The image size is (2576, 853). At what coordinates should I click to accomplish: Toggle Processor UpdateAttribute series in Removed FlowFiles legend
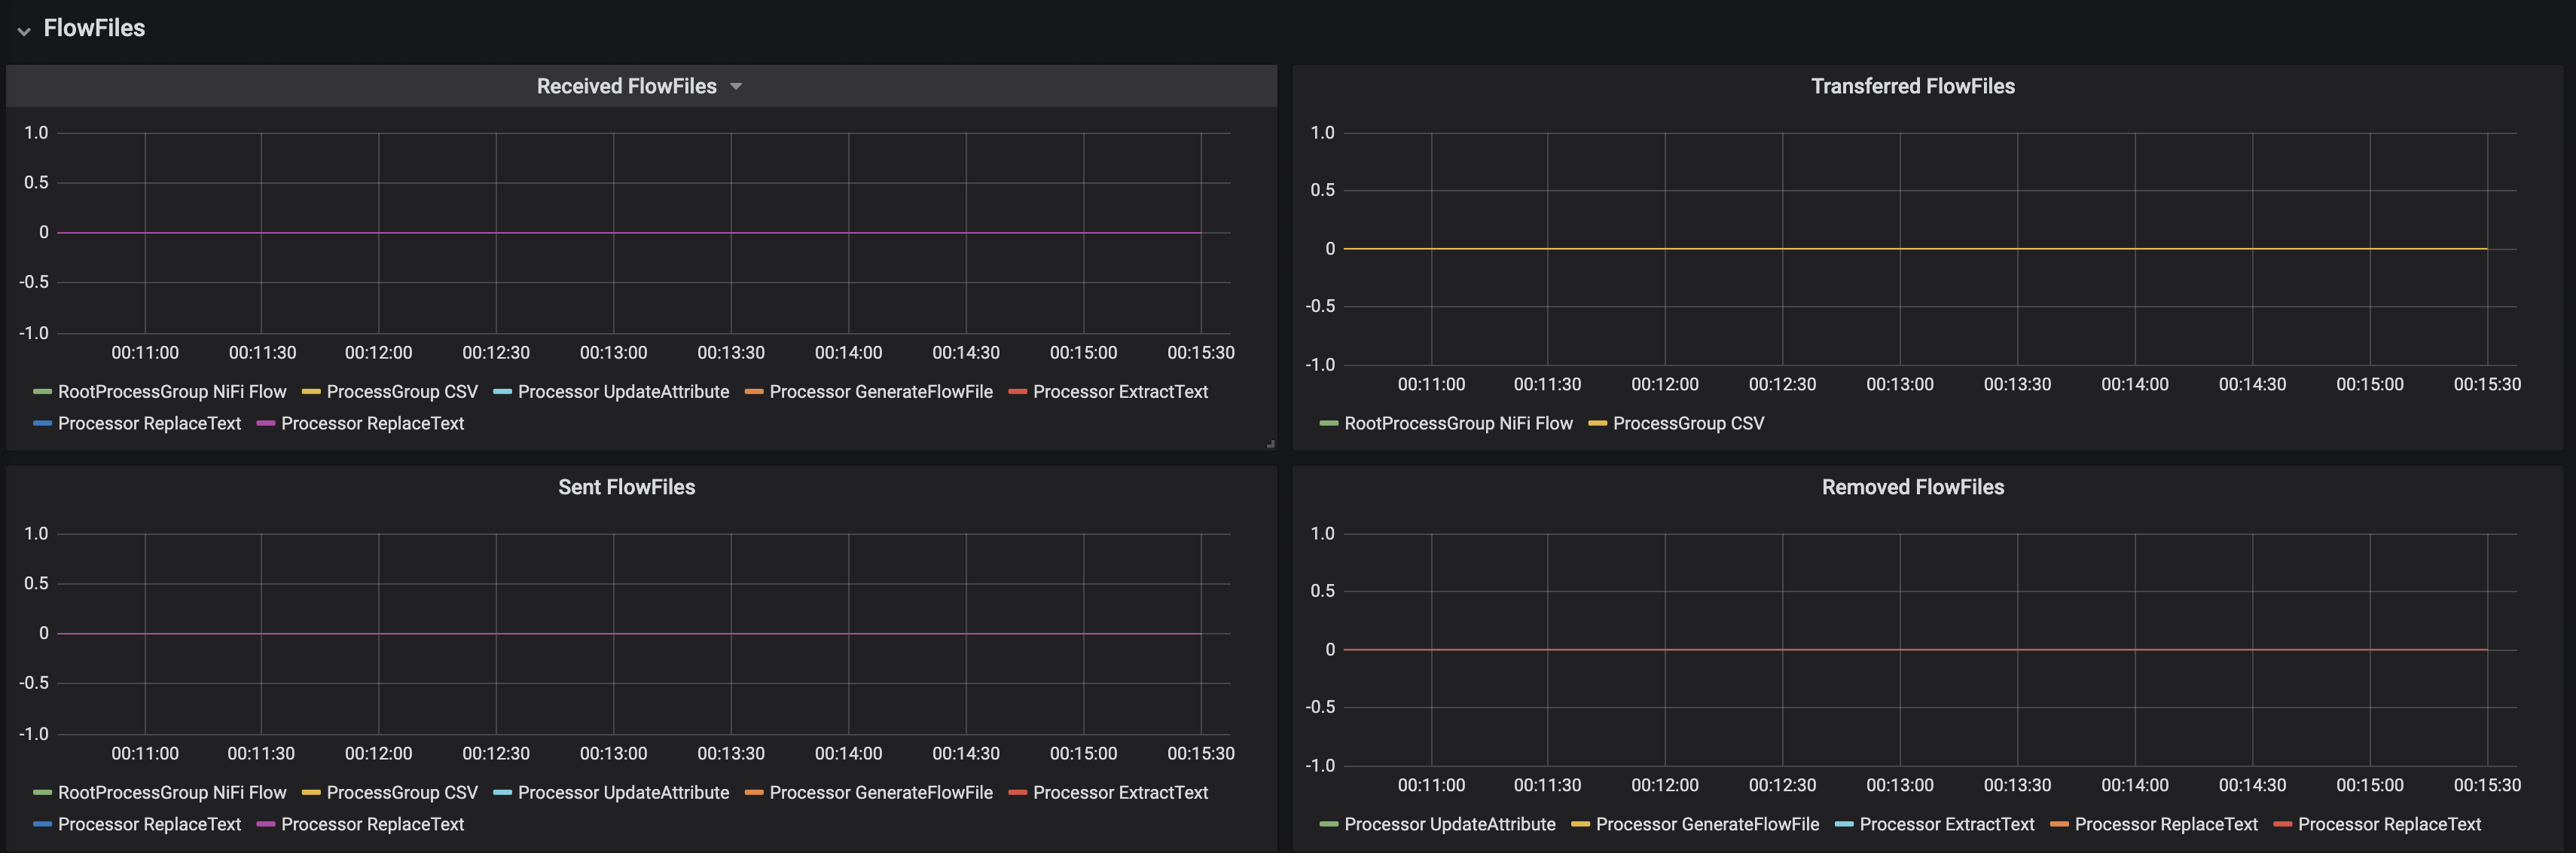point(1449,824)
